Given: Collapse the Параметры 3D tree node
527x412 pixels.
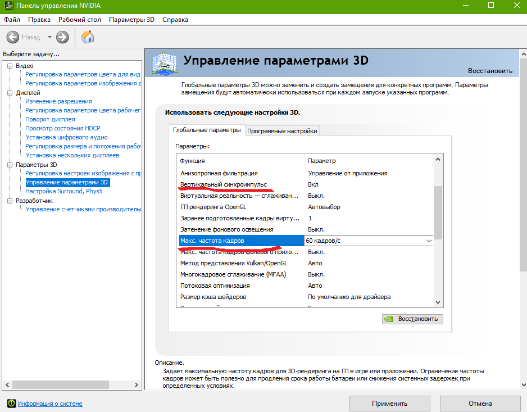Looking at the screenshot, I should click(10, 165).
